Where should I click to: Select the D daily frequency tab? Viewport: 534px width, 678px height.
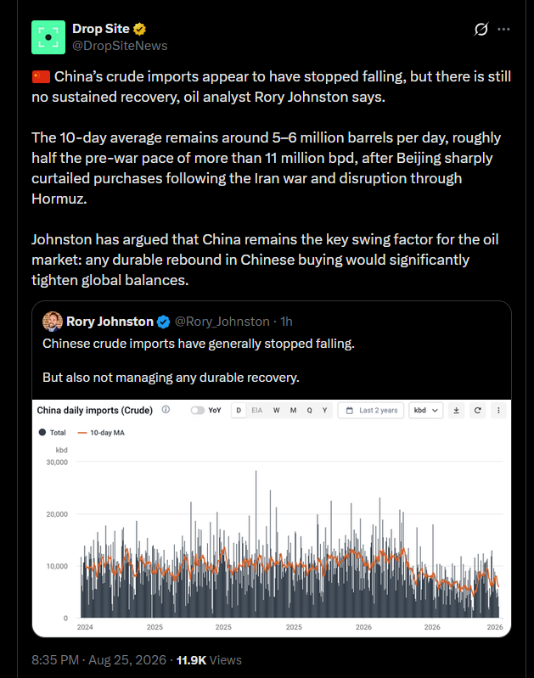tap(239, 411)
